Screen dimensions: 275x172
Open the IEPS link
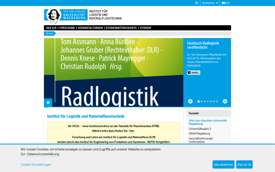151,142
